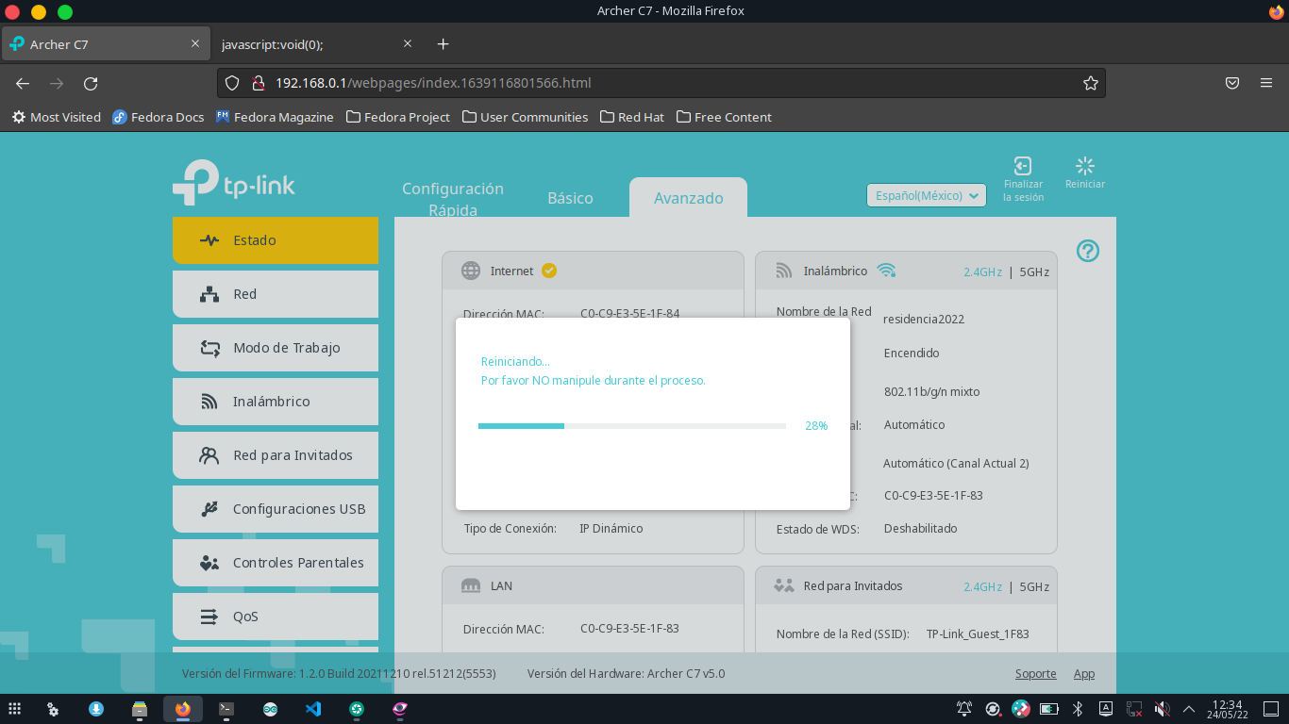This screenshot has height=724, width=1289.
Task: Show 2.4GHz info in Red para Invitados card
Action: pos(982,586)
